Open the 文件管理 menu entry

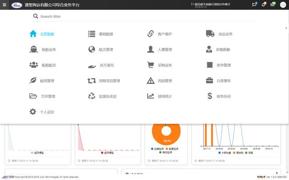click(42, 96)
